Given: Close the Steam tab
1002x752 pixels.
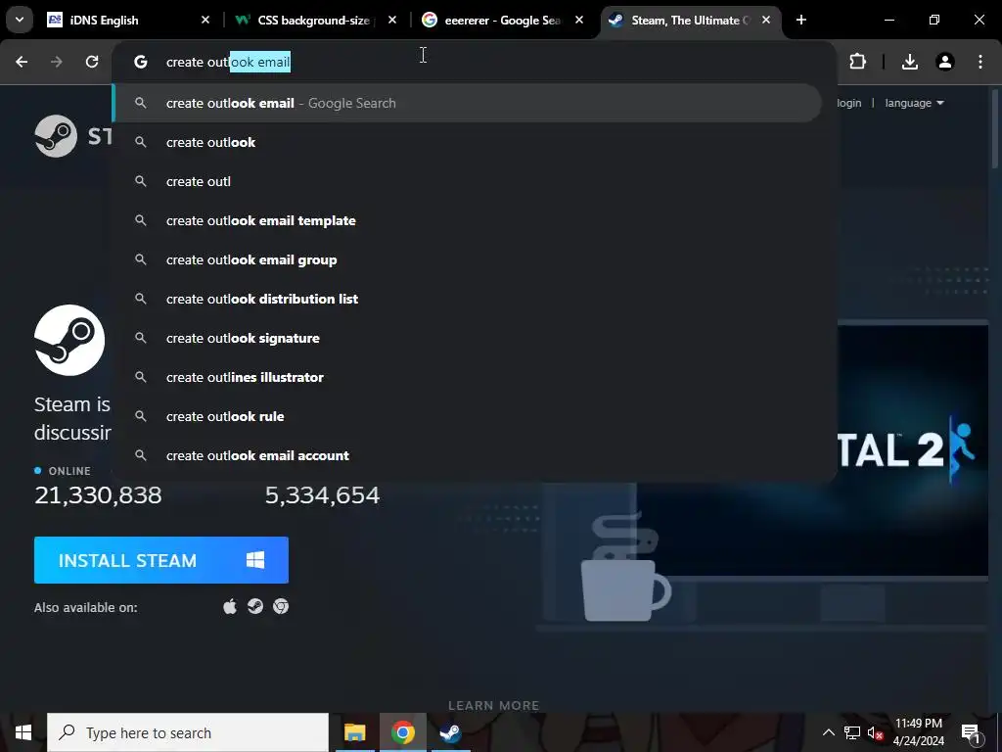Looking at the screenshot, I should 766,20.
